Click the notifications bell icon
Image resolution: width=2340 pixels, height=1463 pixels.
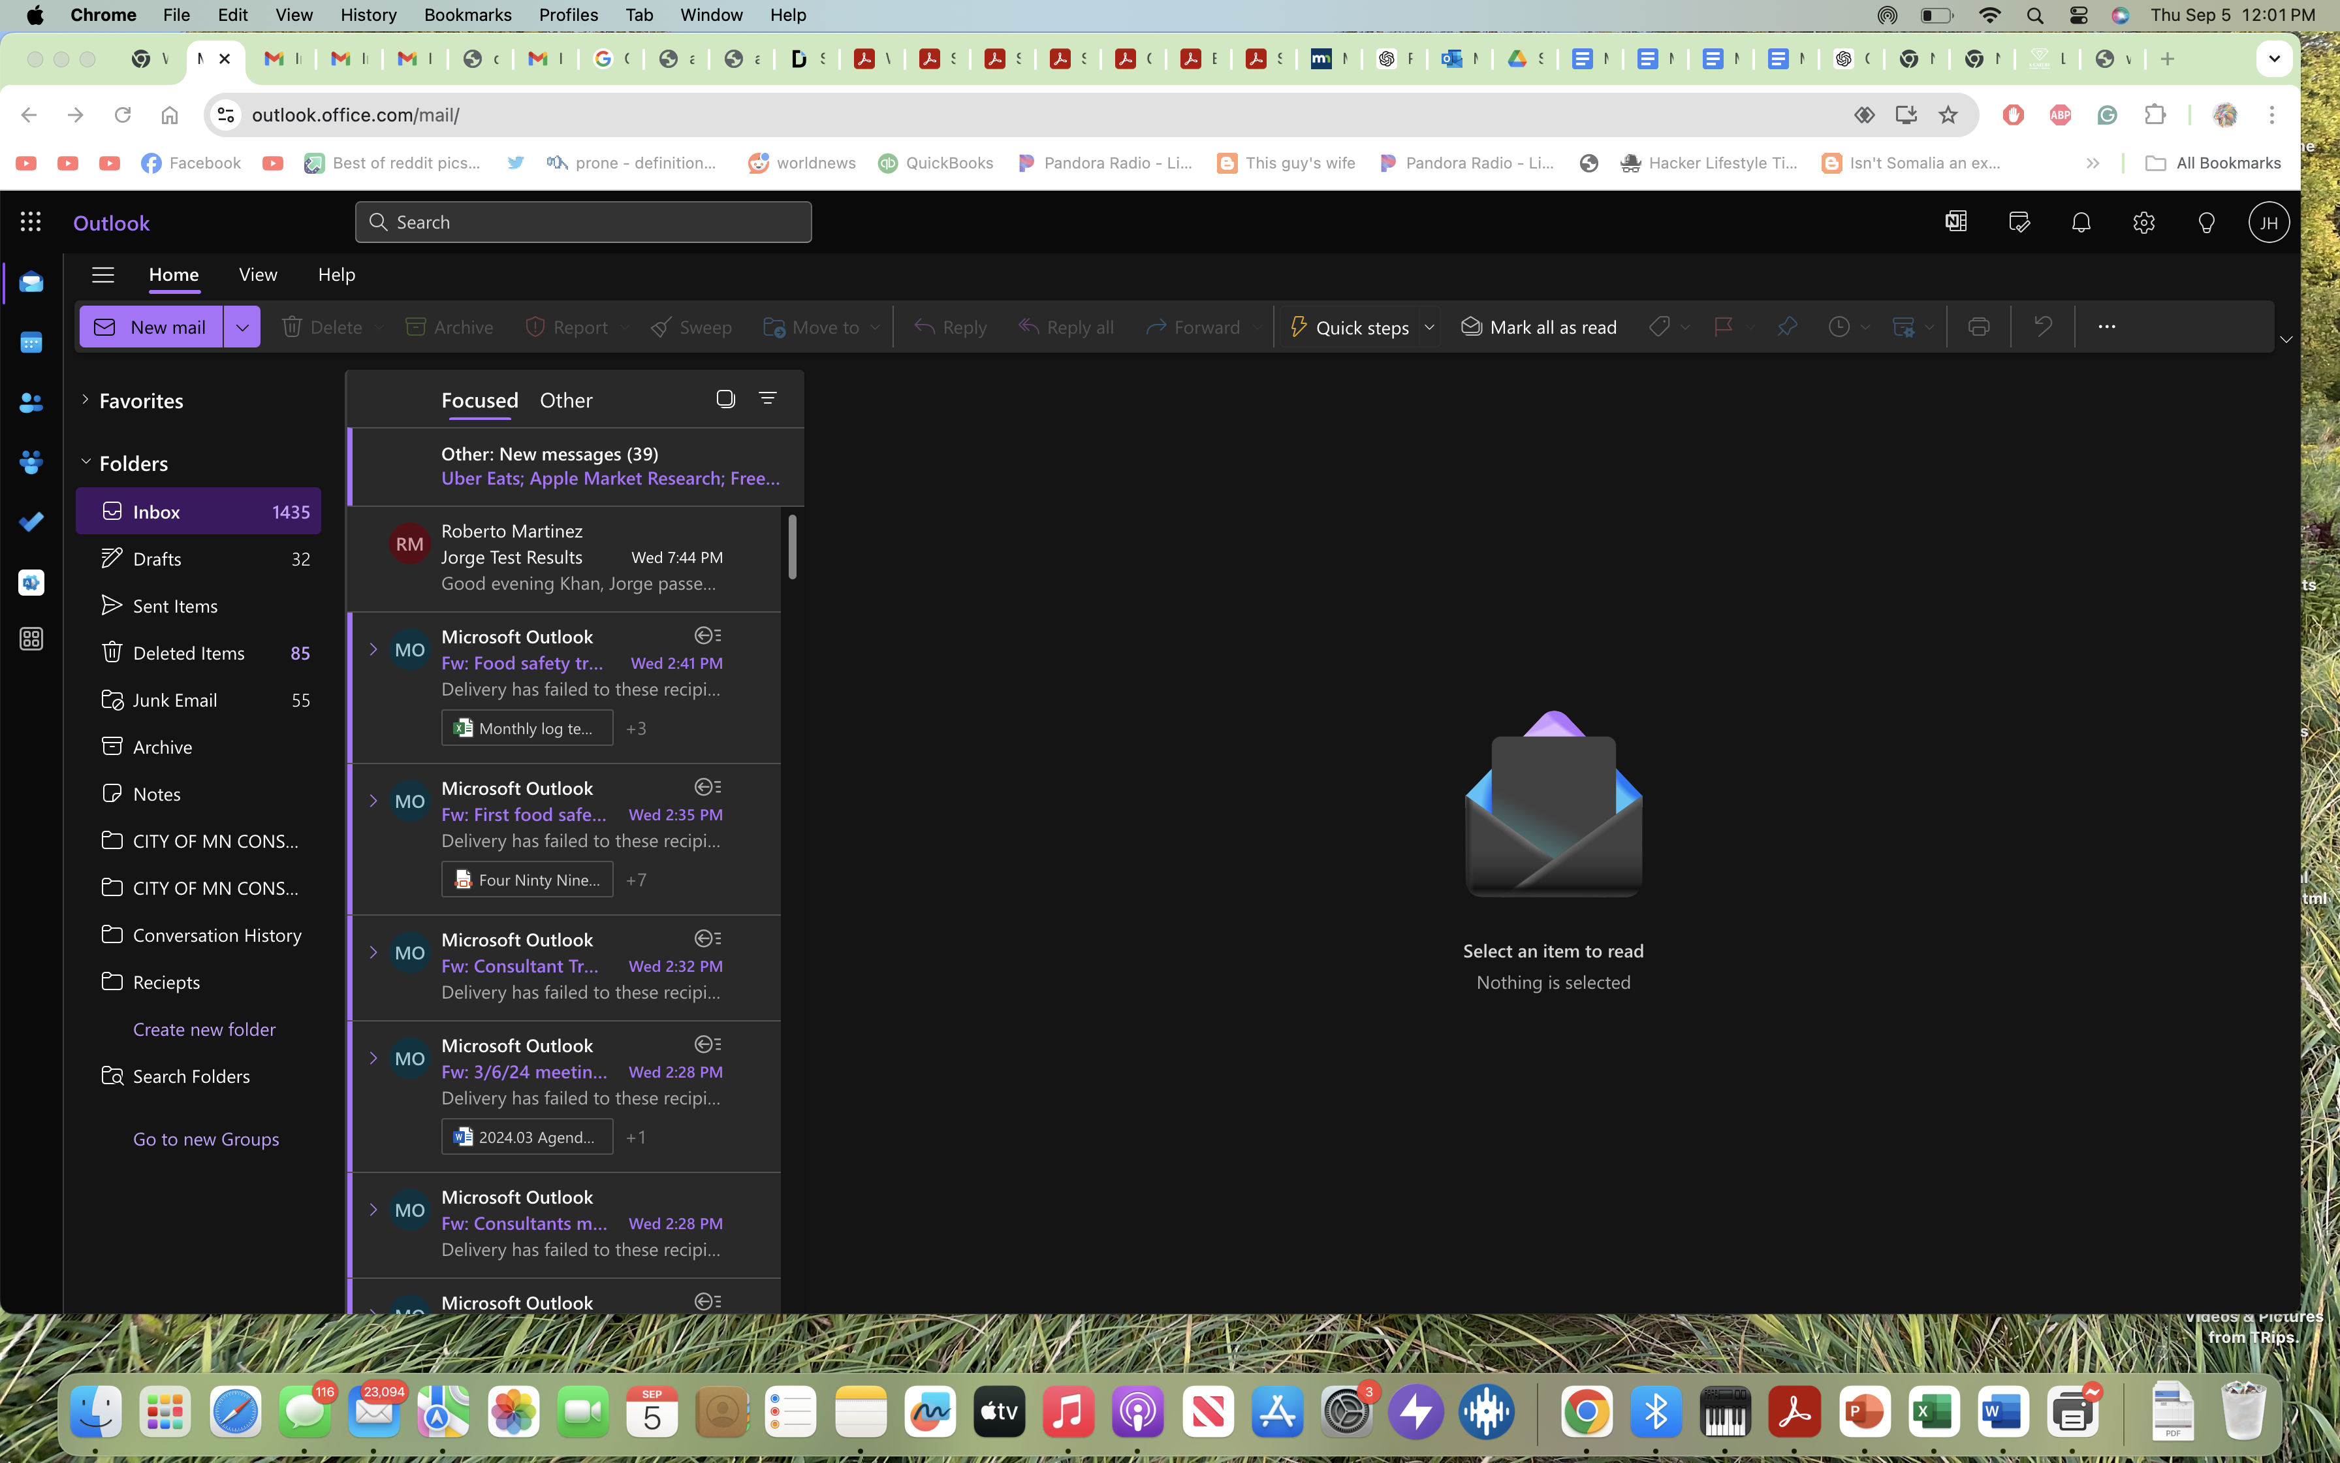[x=2081, y=223]
